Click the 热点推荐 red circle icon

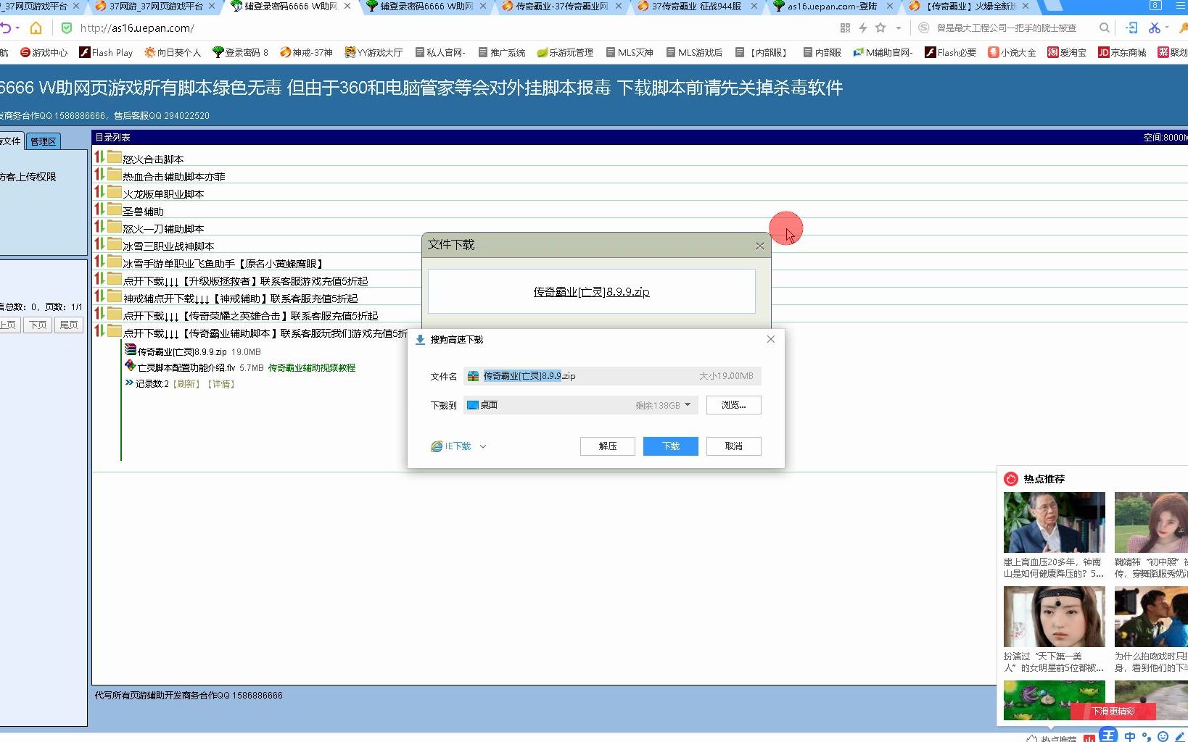(1011, 479)
